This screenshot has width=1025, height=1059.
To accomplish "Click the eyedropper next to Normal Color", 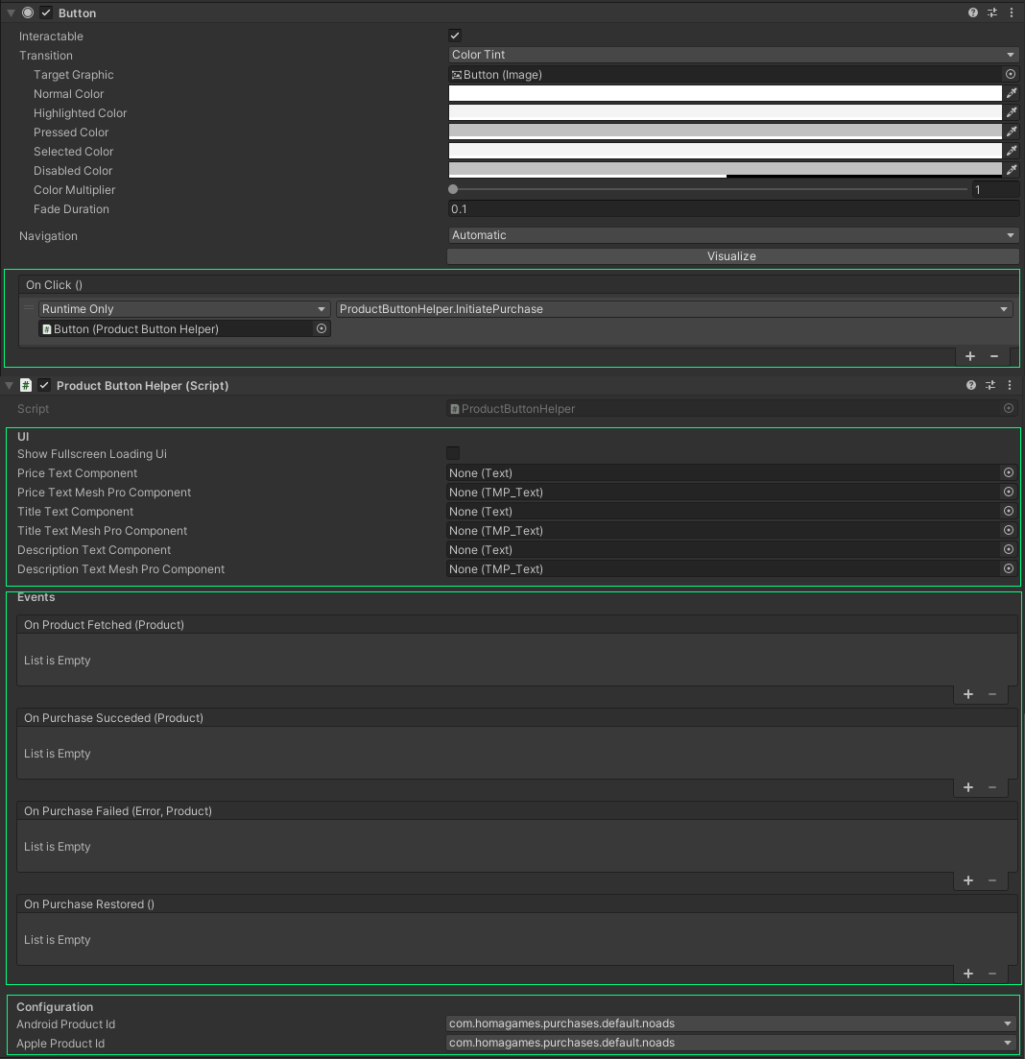I will pyautogui.click(x=1011, y=93).
